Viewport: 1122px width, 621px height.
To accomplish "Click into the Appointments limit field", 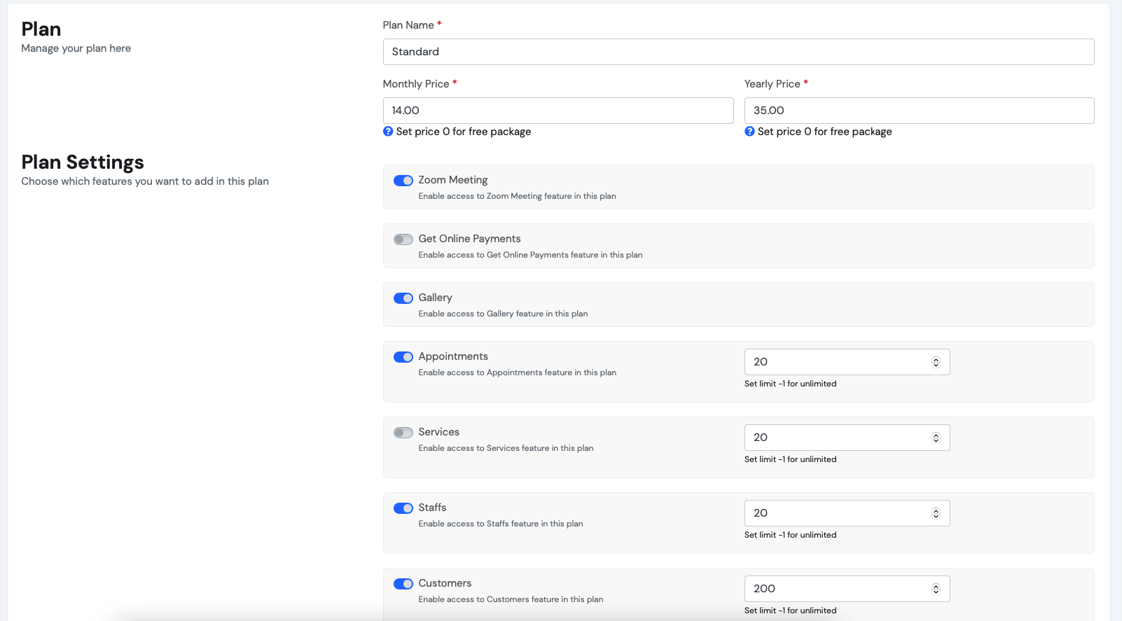I will (x=833, y=362).
